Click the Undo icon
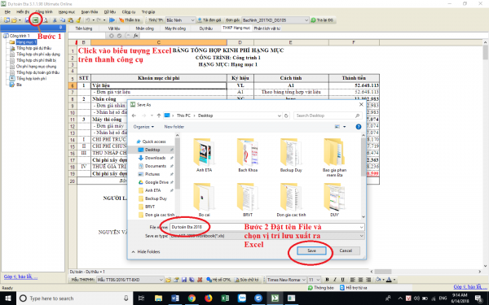 (88, 20)
